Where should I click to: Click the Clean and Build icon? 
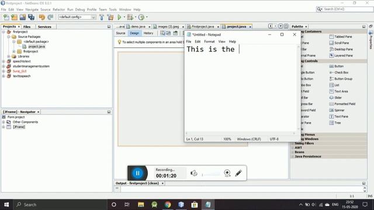pos(110,17)
